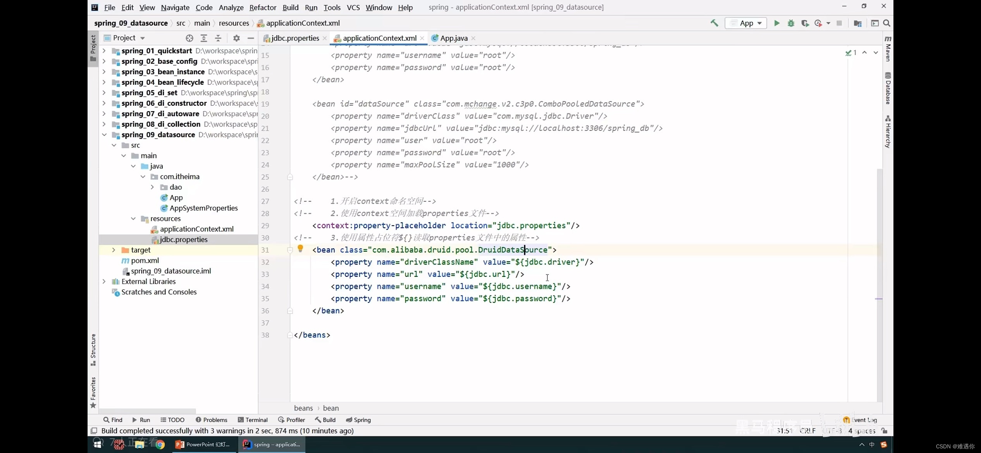The image size is (981, 453).
Task: Open the Navigate menu
Action: [175, 7]
